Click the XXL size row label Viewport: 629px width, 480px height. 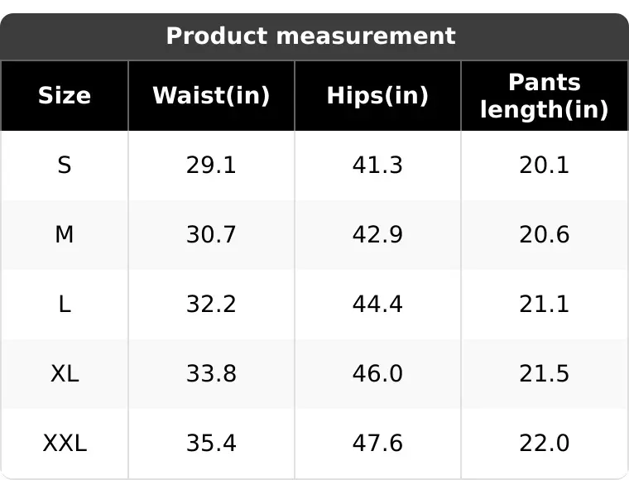[65, 444]
